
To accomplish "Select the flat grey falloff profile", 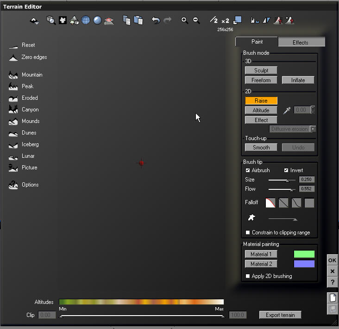I will click(x=309, y=203).
